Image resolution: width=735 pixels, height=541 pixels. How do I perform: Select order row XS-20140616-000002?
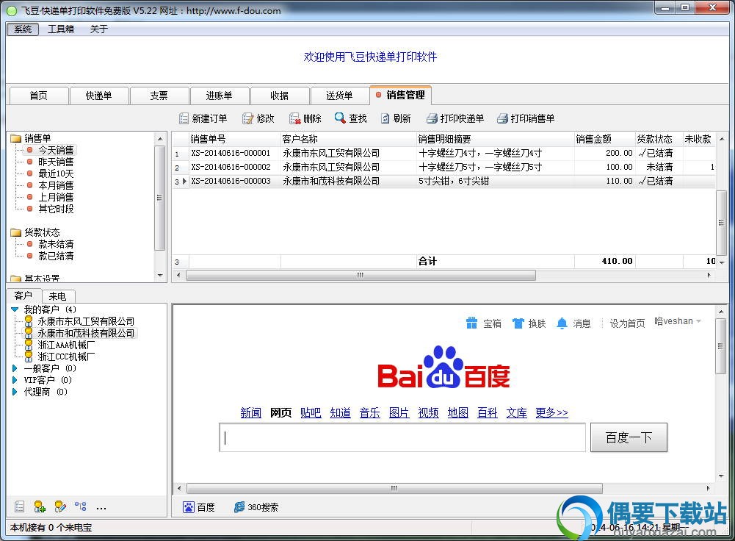[443, 167]
